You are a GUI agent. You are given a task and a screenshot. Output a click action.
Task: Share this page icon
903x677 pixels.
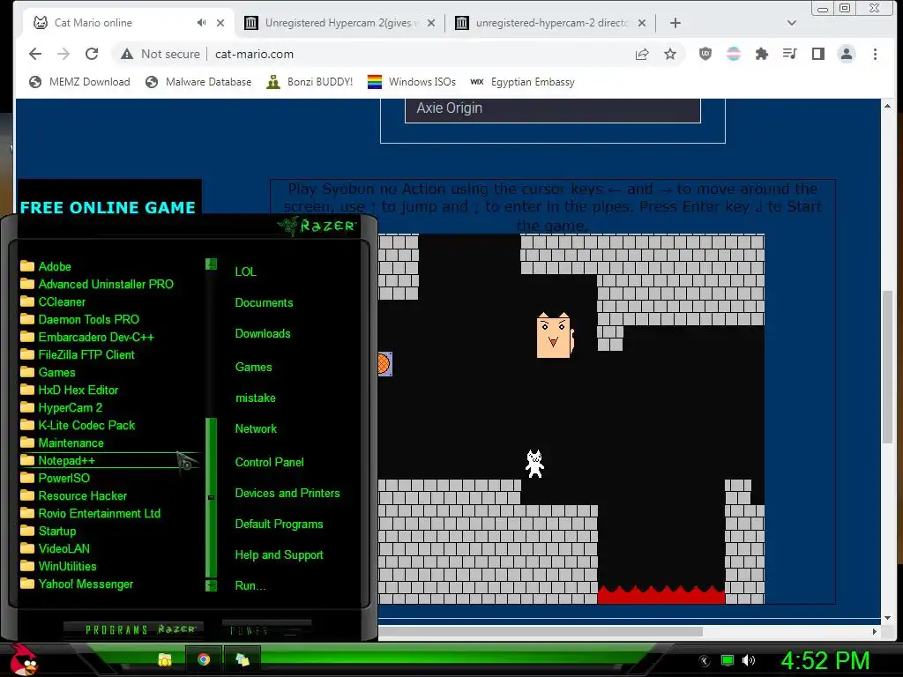(642, 54)
